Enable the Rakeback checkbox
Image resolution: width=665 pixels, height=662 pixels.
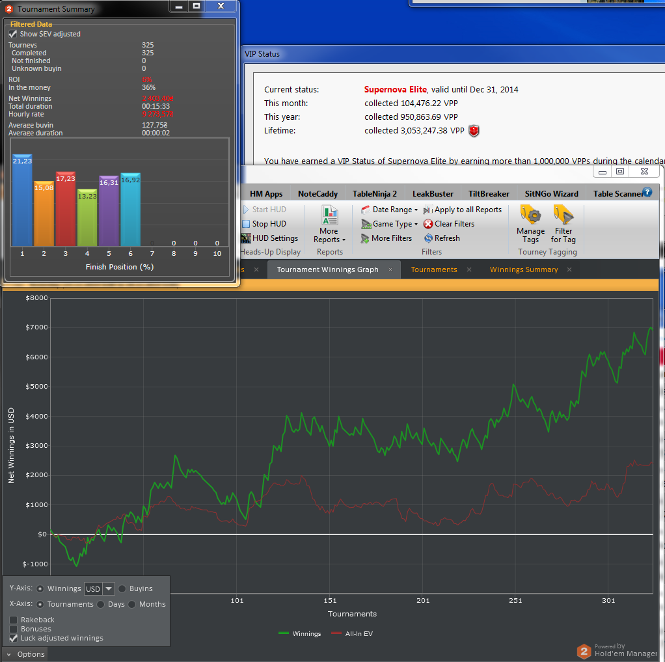[x=14, y=620]
